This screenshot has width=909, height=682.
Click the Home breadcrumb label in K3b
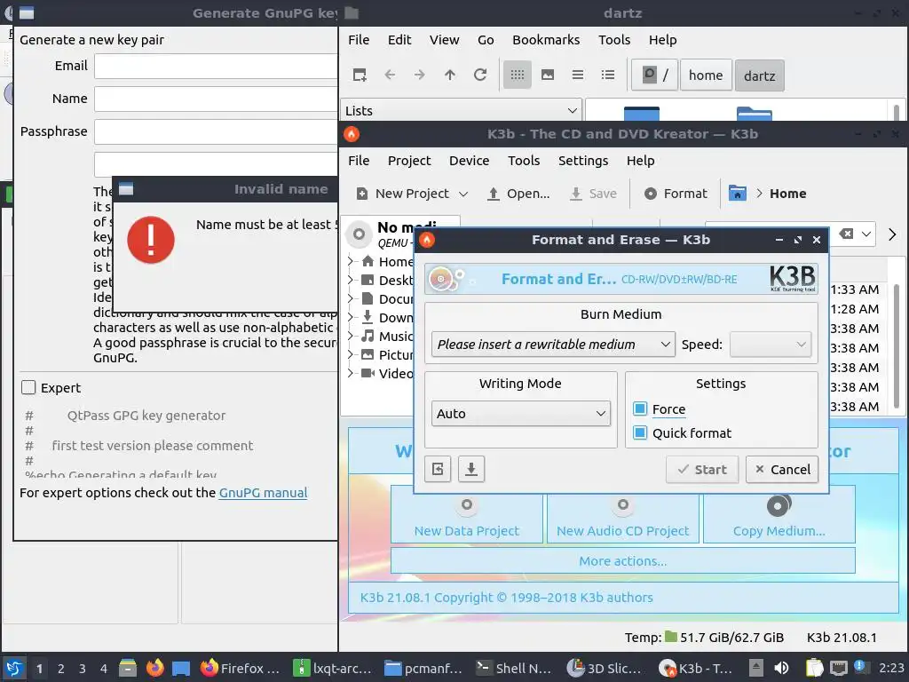coord(787,194)
